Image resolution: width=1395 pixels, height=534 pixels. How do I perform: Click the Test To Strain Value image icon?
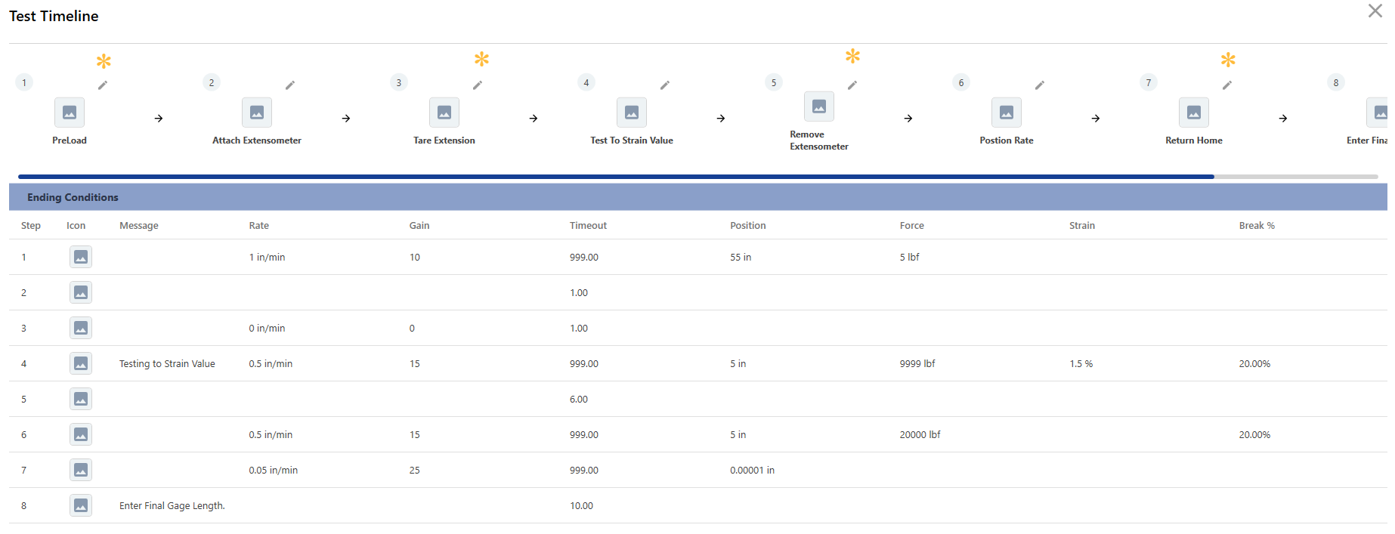point(632,113)
